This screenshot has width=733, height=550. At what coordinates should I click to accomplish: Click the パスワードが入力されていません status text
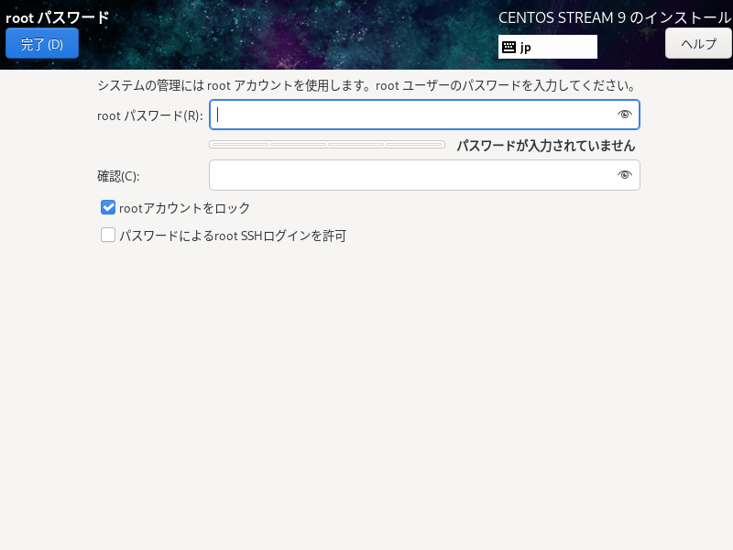pos(545,146)
